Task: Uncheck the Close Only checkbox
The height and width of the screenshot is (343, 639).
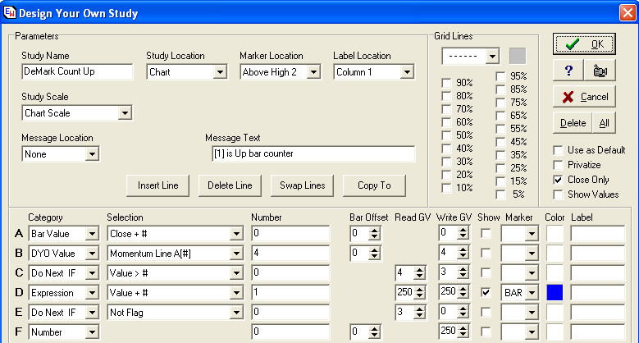Action: (559, 180)
